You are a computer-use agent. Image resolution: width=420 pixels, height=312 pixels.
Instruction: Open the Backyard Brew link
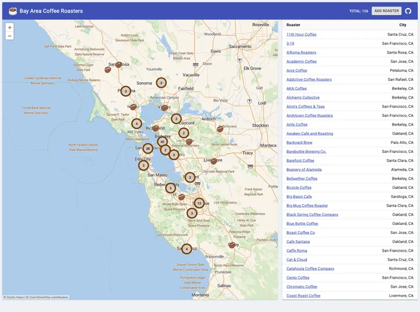coord(299,143)
